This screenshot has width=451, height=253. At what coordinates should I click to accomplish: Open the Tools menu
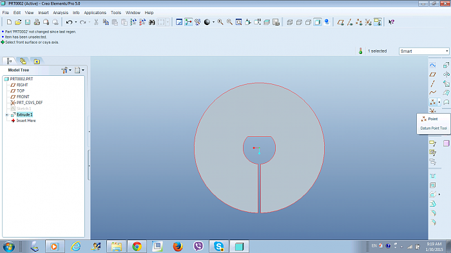tap(116, 13)
